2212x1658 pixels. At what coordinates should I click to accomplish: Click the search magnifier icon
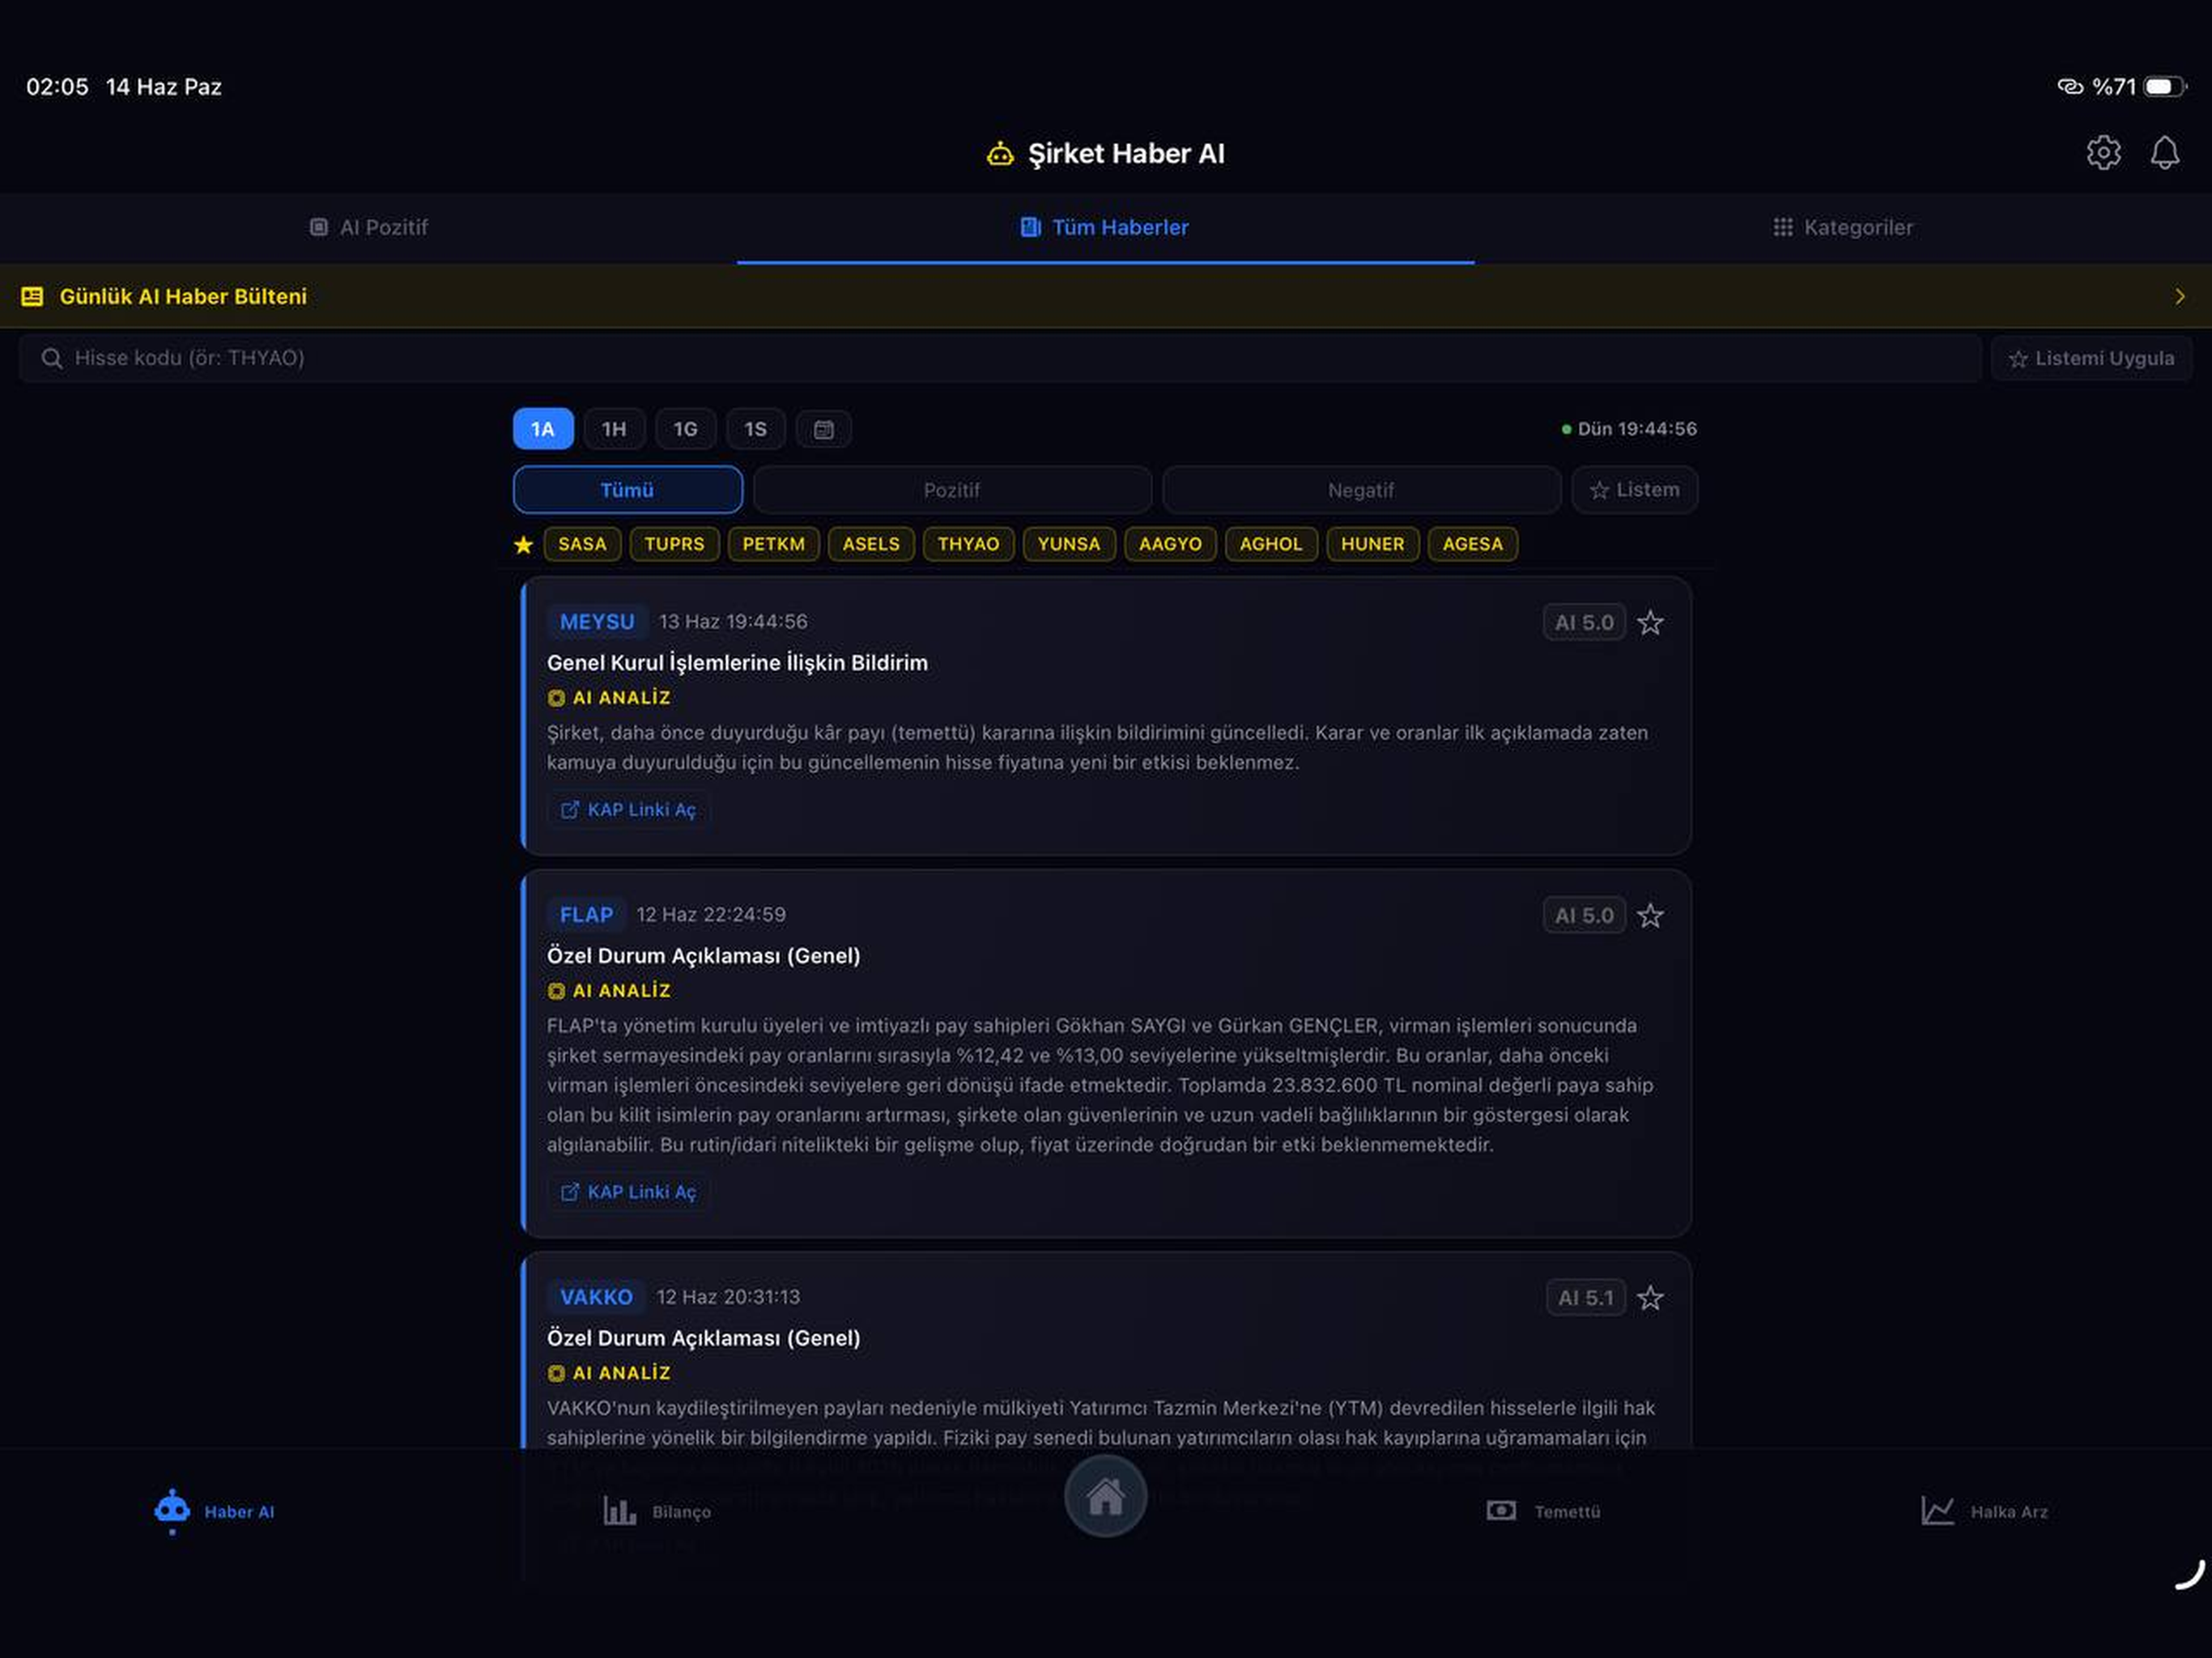52,358
